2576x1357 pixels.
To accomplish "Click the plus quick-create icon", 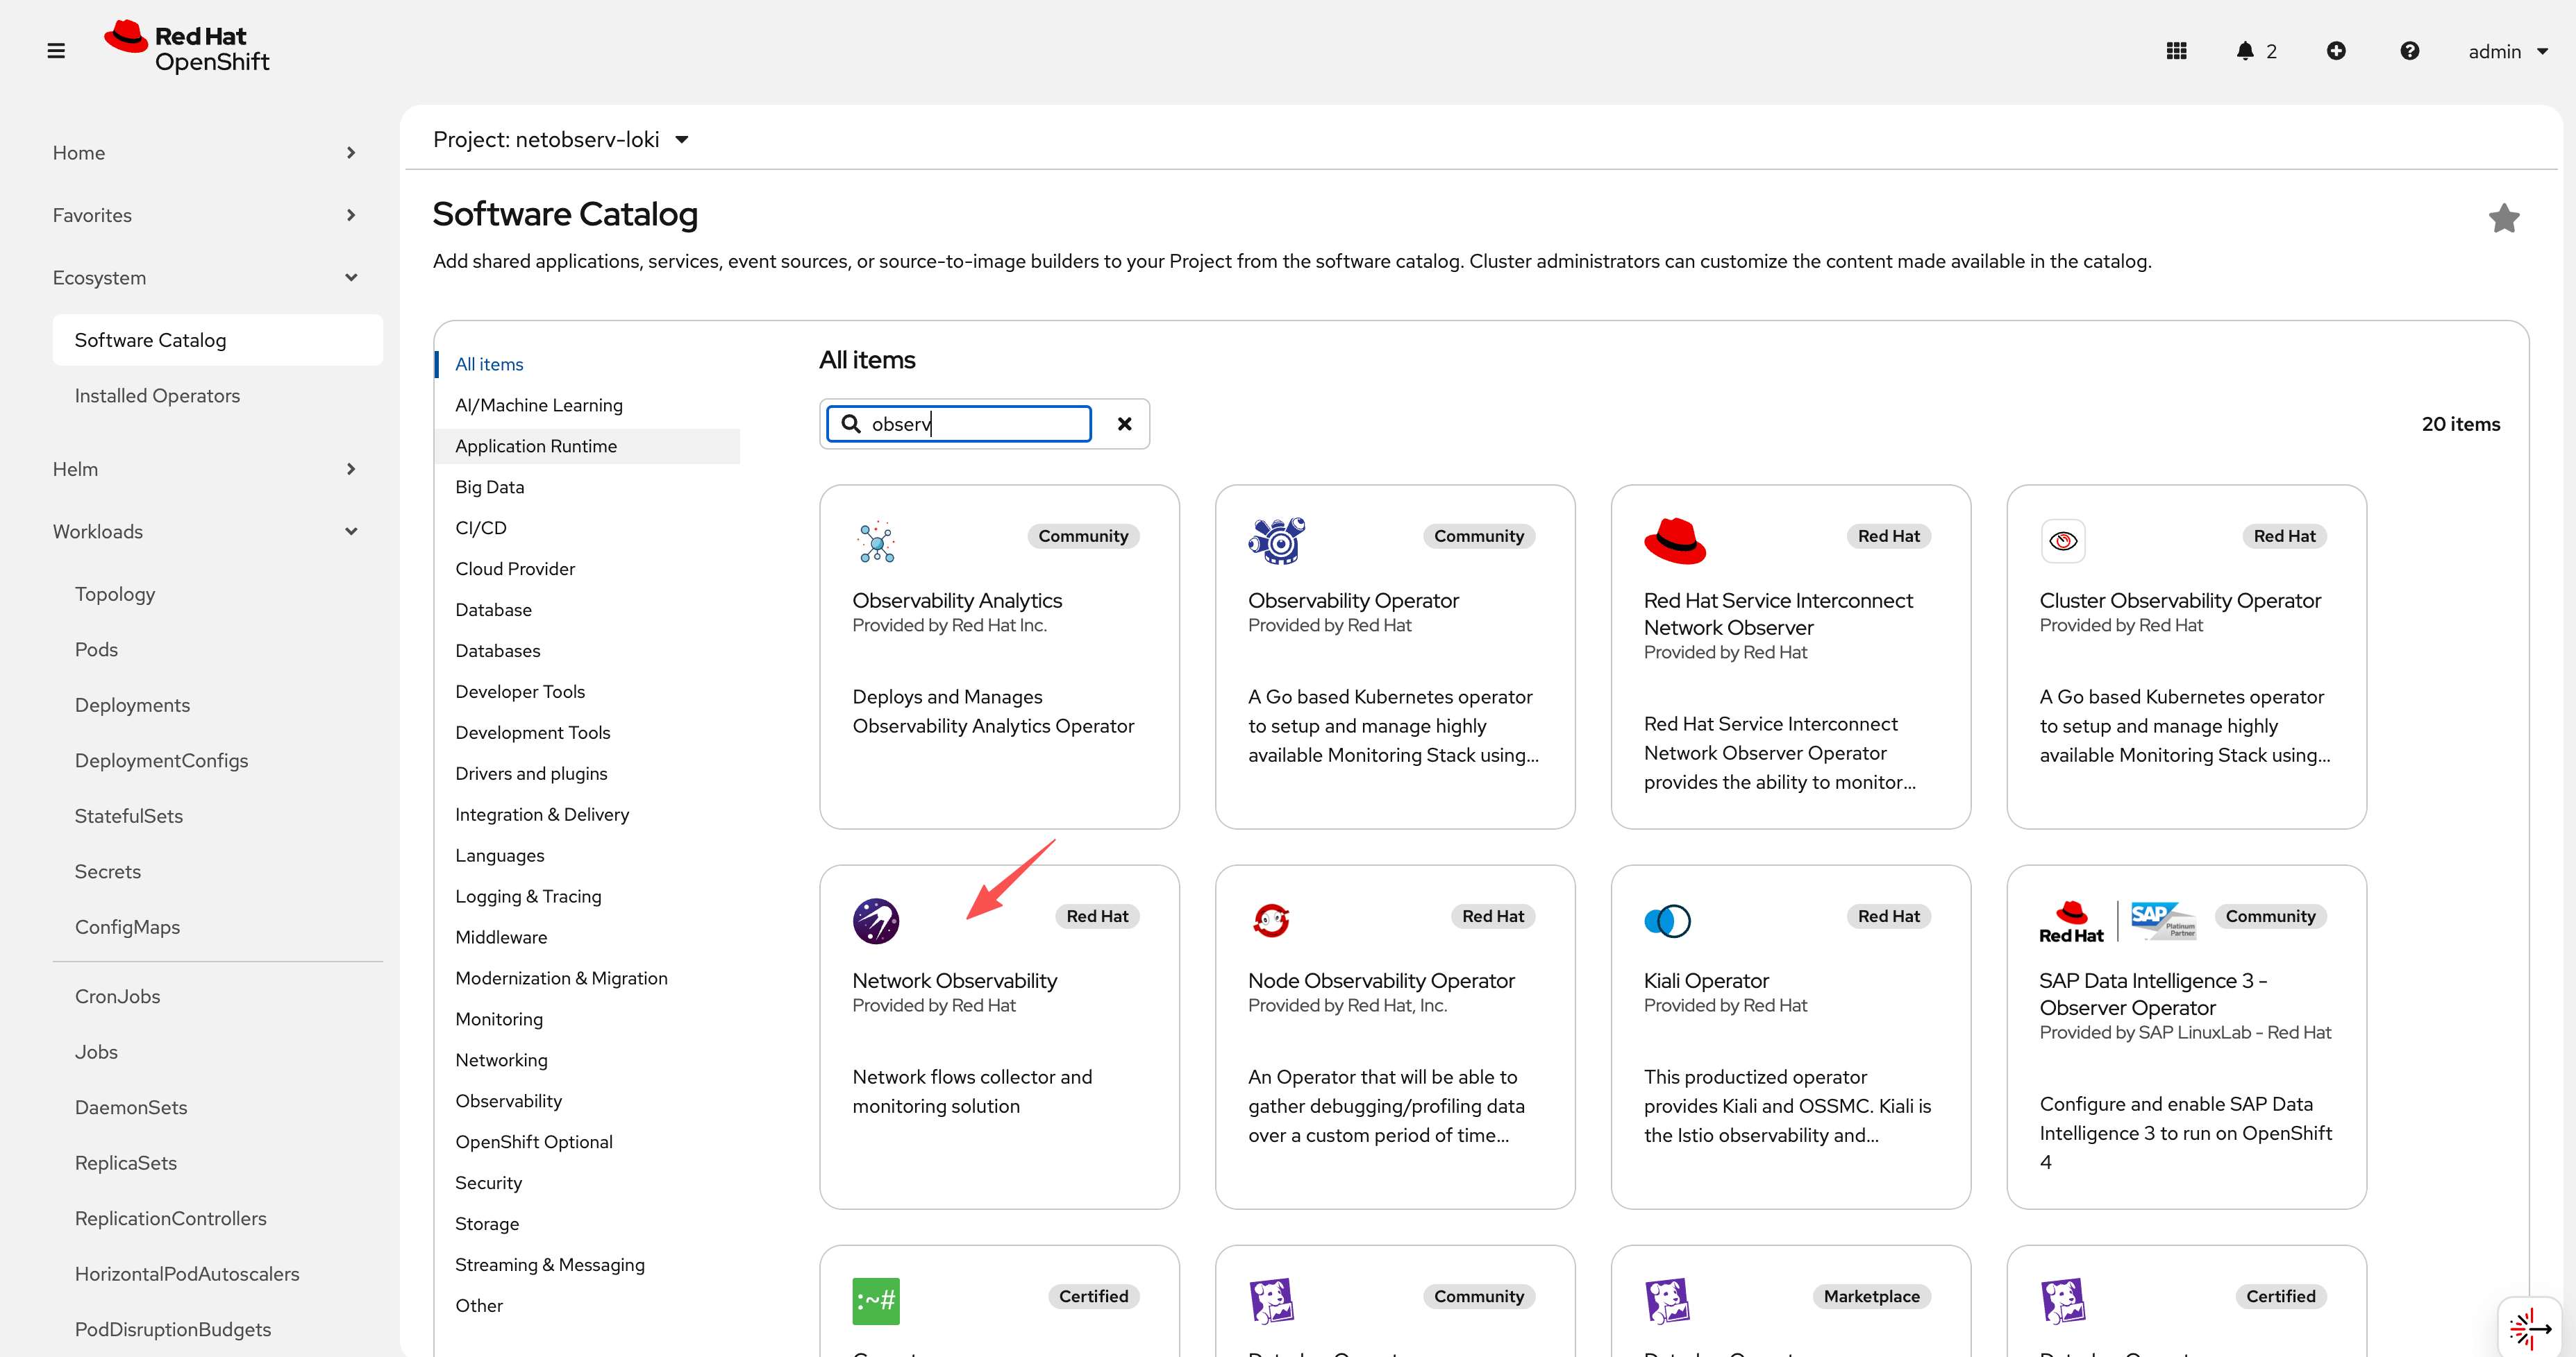I will point(2336,51).
